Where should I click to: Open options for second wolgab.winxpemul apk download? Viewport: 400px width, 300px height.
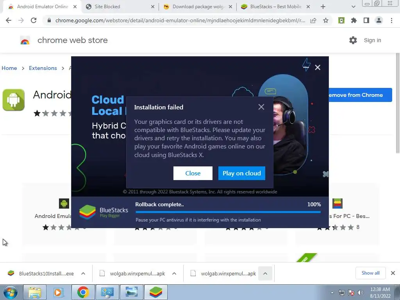point(265,273)
